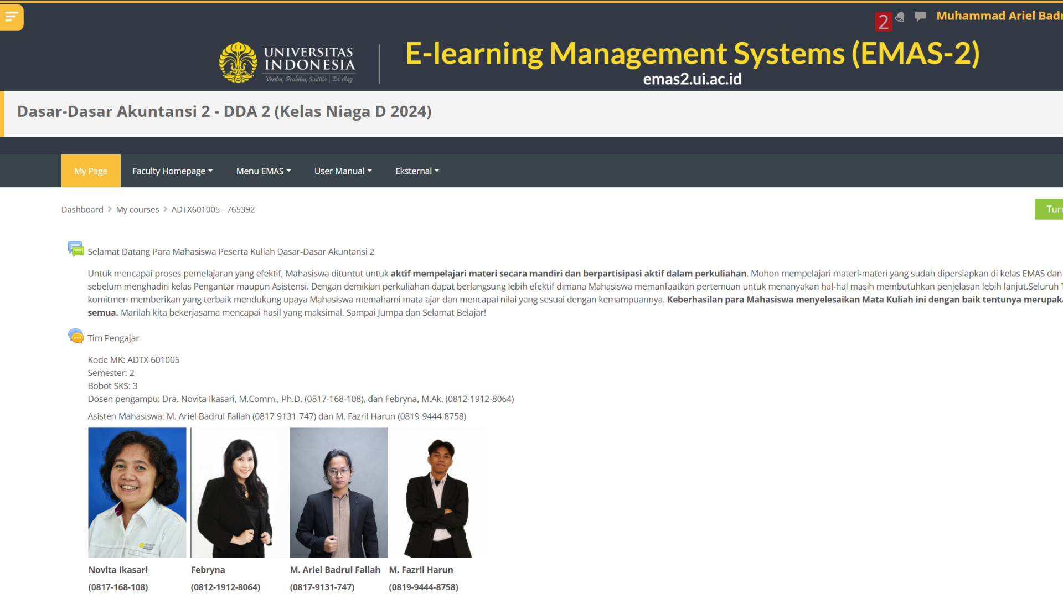Click the ADTX601005 - 765392 breadcrumb

pyautogui.click(x=213, y=209)
